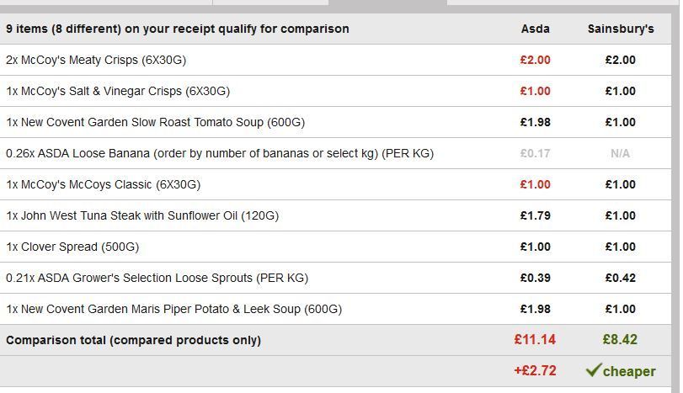Select Slow Roast Tomato Soup item
This screenshot has width=683, height=393.
click(155, 122)
